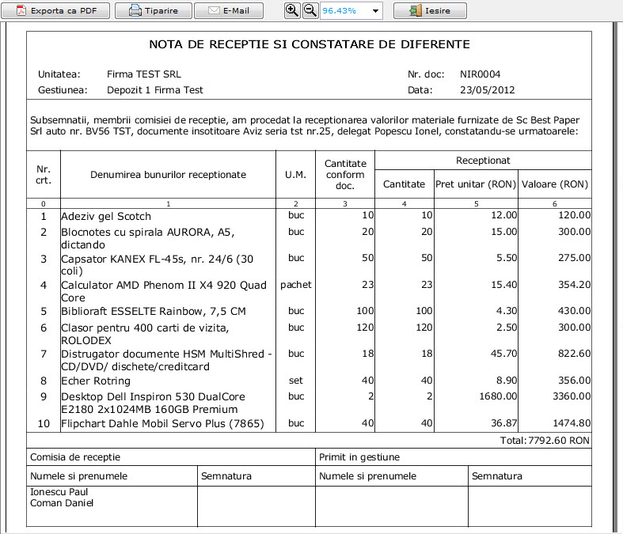This screenshot has width=623, height=534.
Task: Close the preview with the Iesire button
Action: click(x=430, y=11)
